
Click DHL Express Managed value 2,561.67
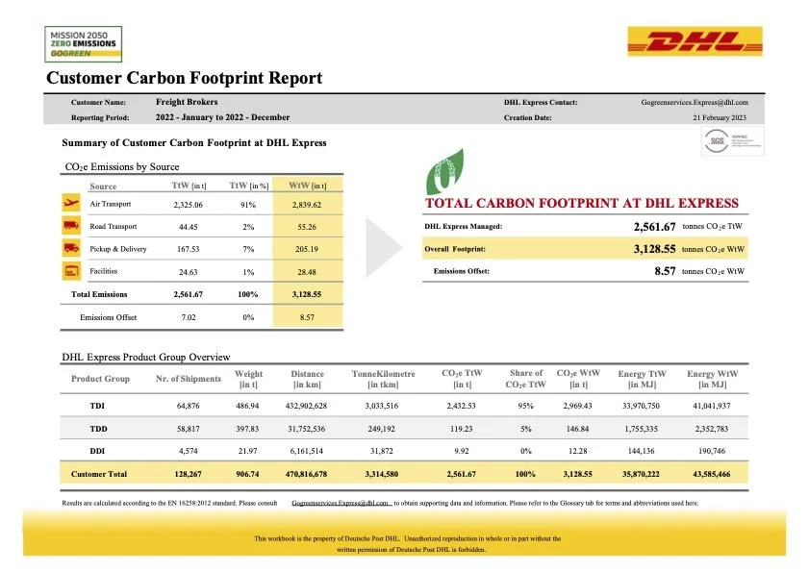pos(654,227)
